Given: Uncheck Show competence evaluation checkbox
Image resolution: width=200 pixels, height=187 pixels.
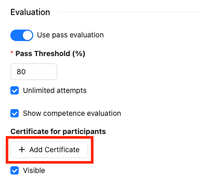Looking at the screenshot, I should pyautogui.click(x=15, y=113).
